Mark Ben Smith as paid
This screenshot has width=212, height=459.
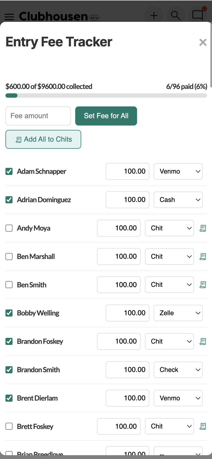click(x=9, y=285)
